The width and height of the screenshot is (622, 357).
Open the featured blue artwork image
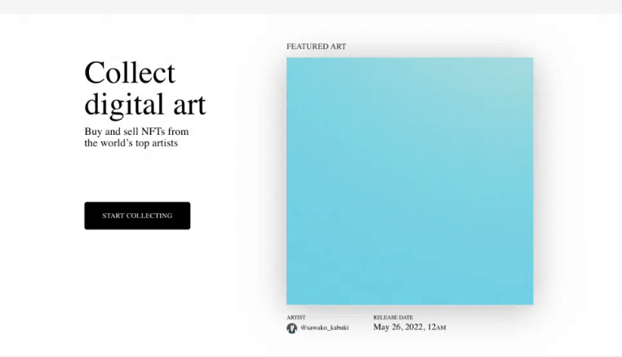(x=410, y=181)
